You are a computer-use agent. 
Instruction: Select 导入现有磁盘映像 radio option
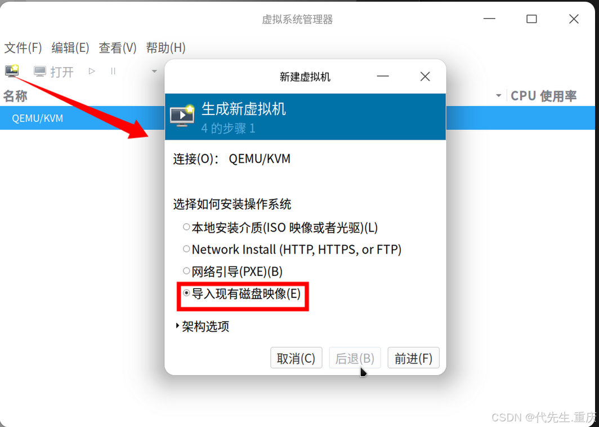186,293
